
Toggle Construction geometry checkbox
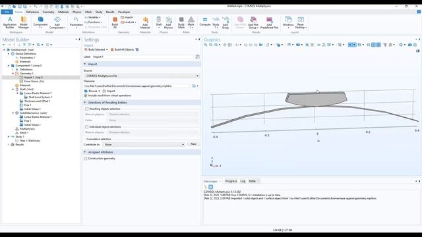pyautogui.click(x=86, y=159)
